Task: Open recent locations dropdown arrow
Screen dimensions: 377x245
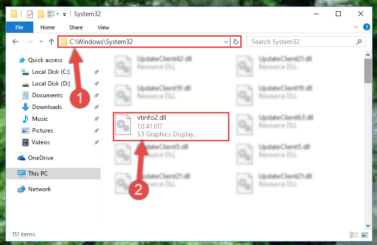Action: [x=41, y=42]
